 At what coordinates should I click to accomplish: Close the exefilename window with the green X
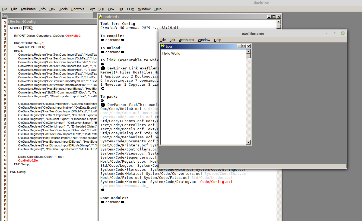[x=342, y=33]
